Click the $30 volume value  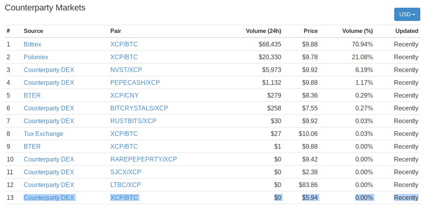coord(276,121)
